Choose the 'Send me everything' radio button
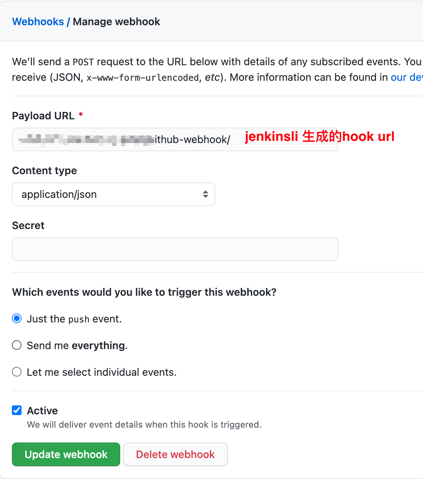 click(x=17, y=345)
